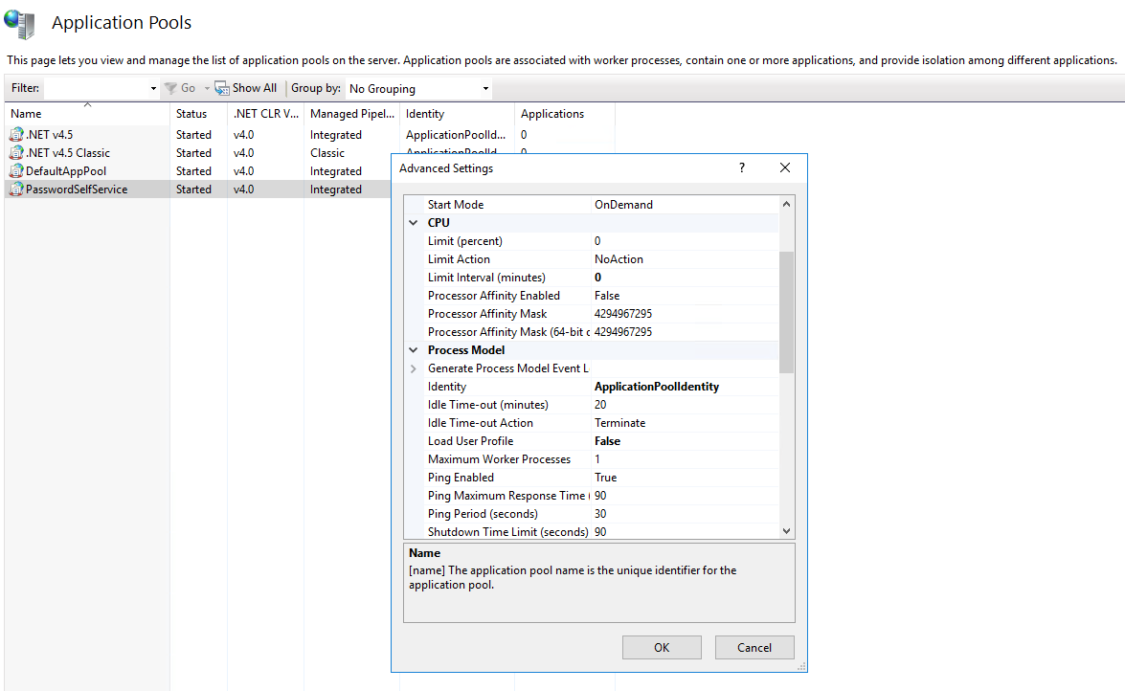Viewport: 1125px width, 691px height.
Task: Select the Ping Enabled True value
Action: (x=605, y=478)
